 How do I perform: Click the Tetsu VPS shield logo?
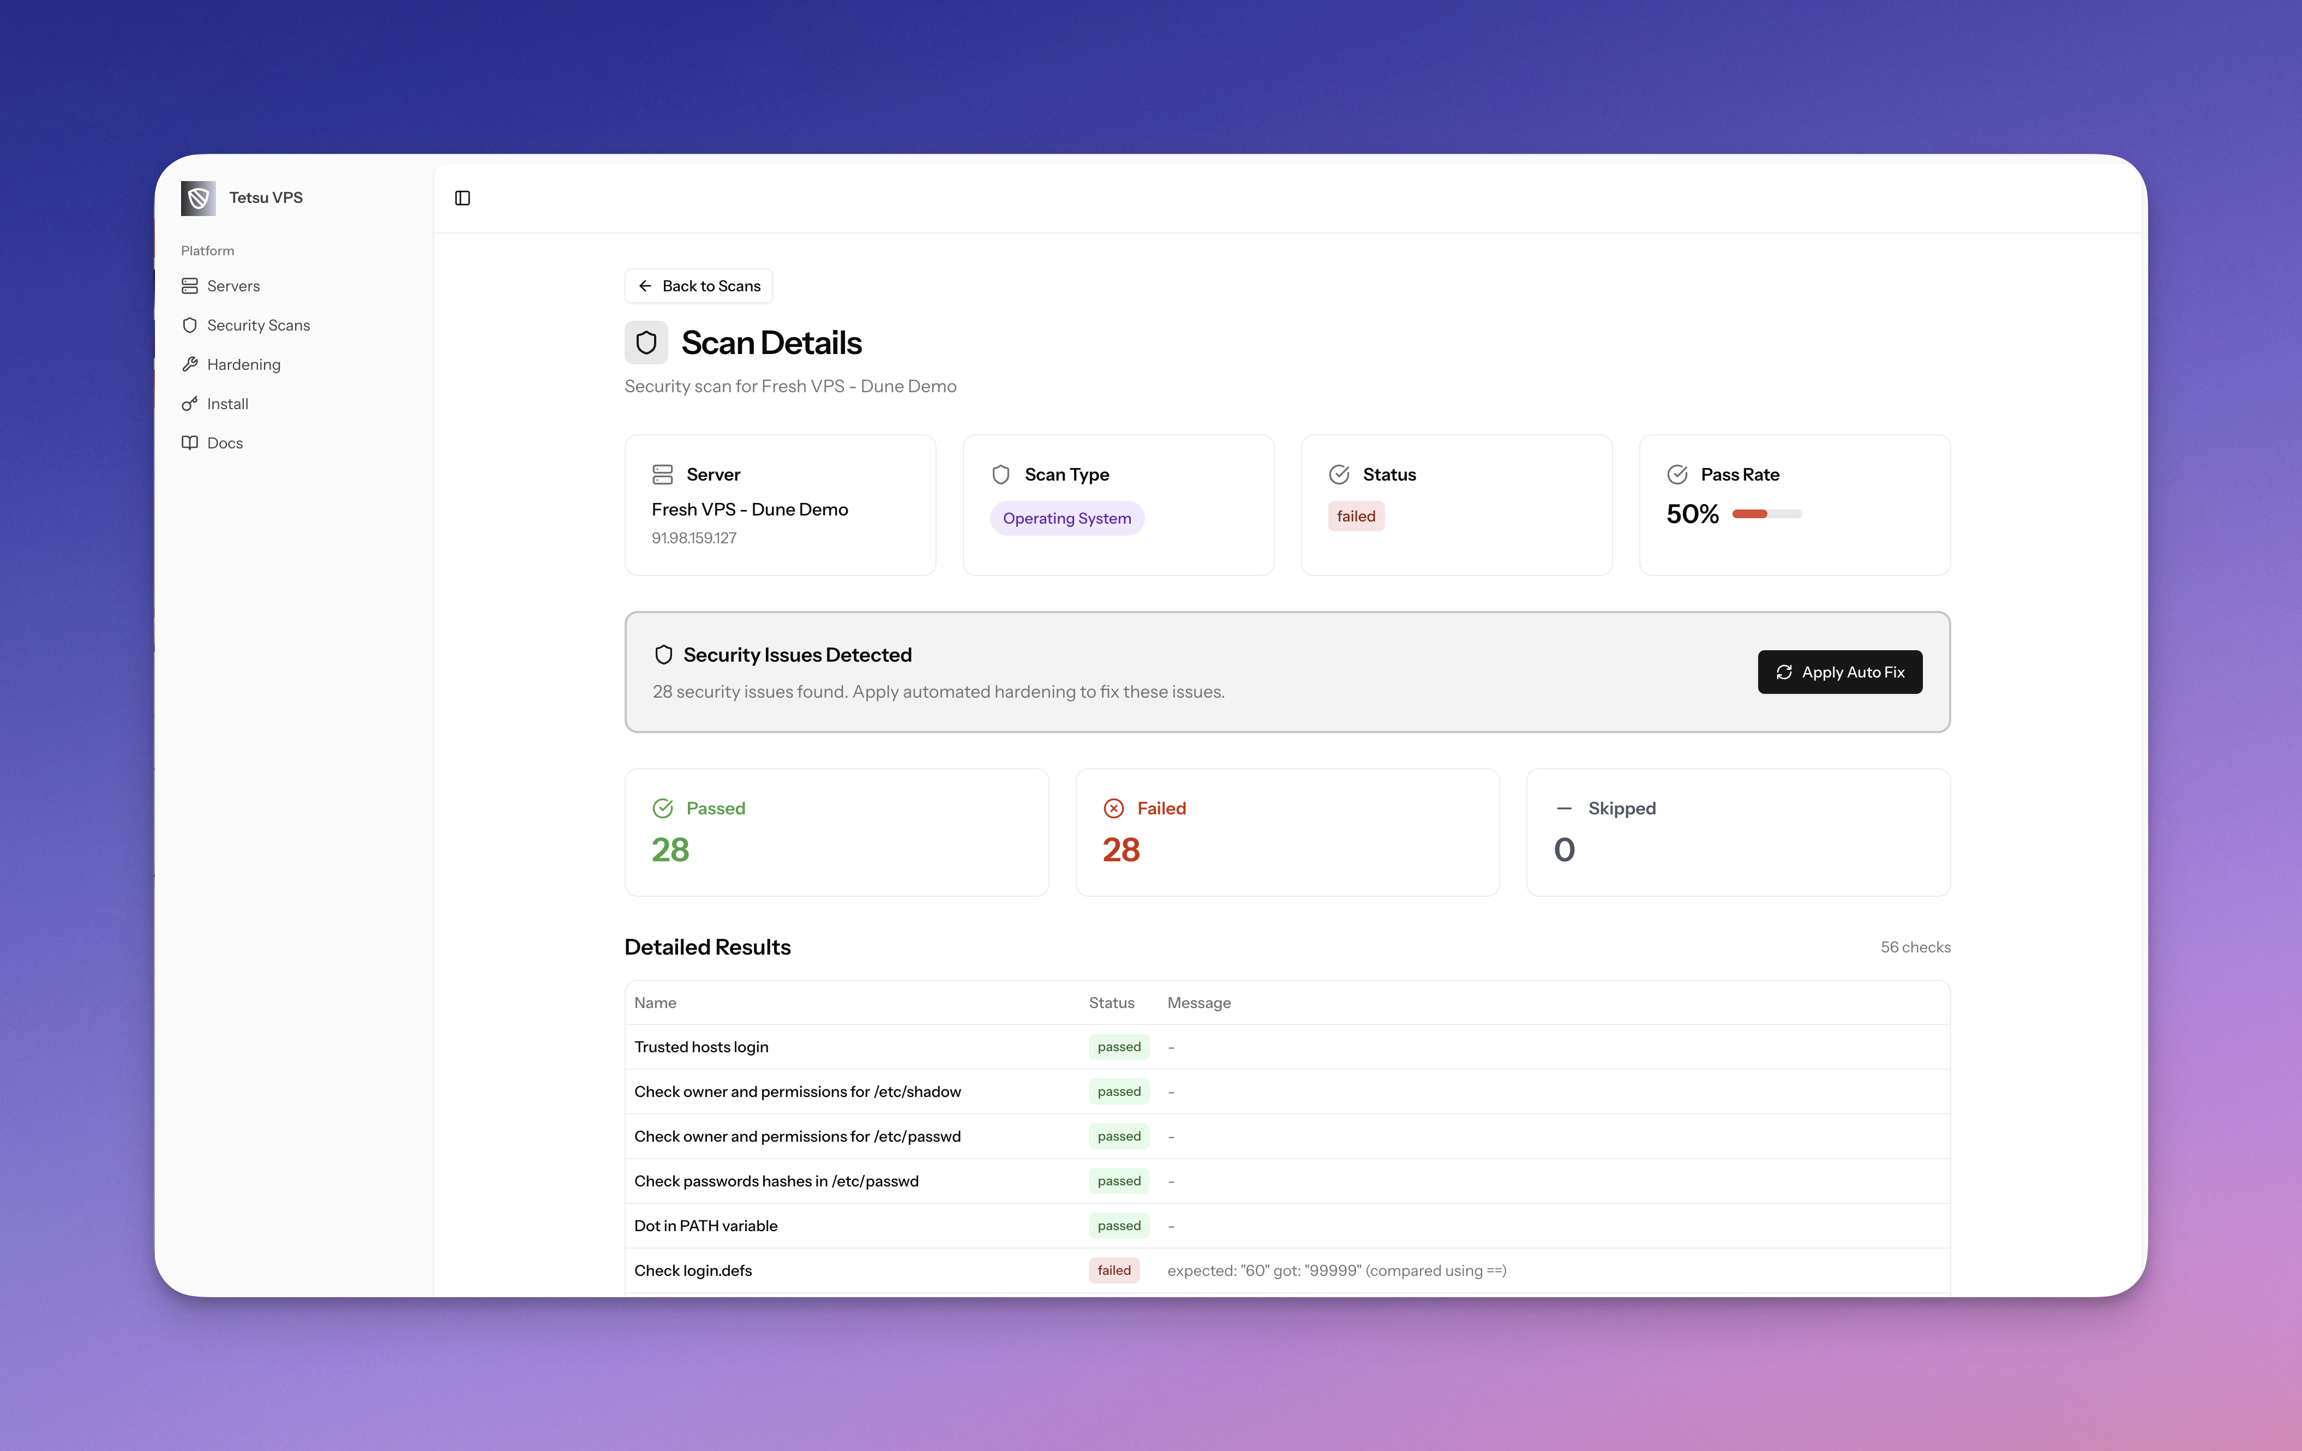click(198, 198)
